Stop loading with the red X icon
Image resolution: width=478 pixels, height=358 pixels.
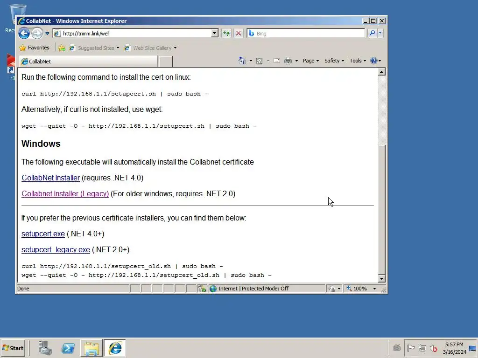(x=239, y=33)
